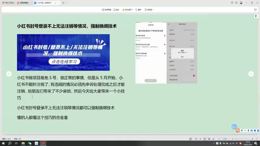Click the tray volume muted icon

coord(233,143)
